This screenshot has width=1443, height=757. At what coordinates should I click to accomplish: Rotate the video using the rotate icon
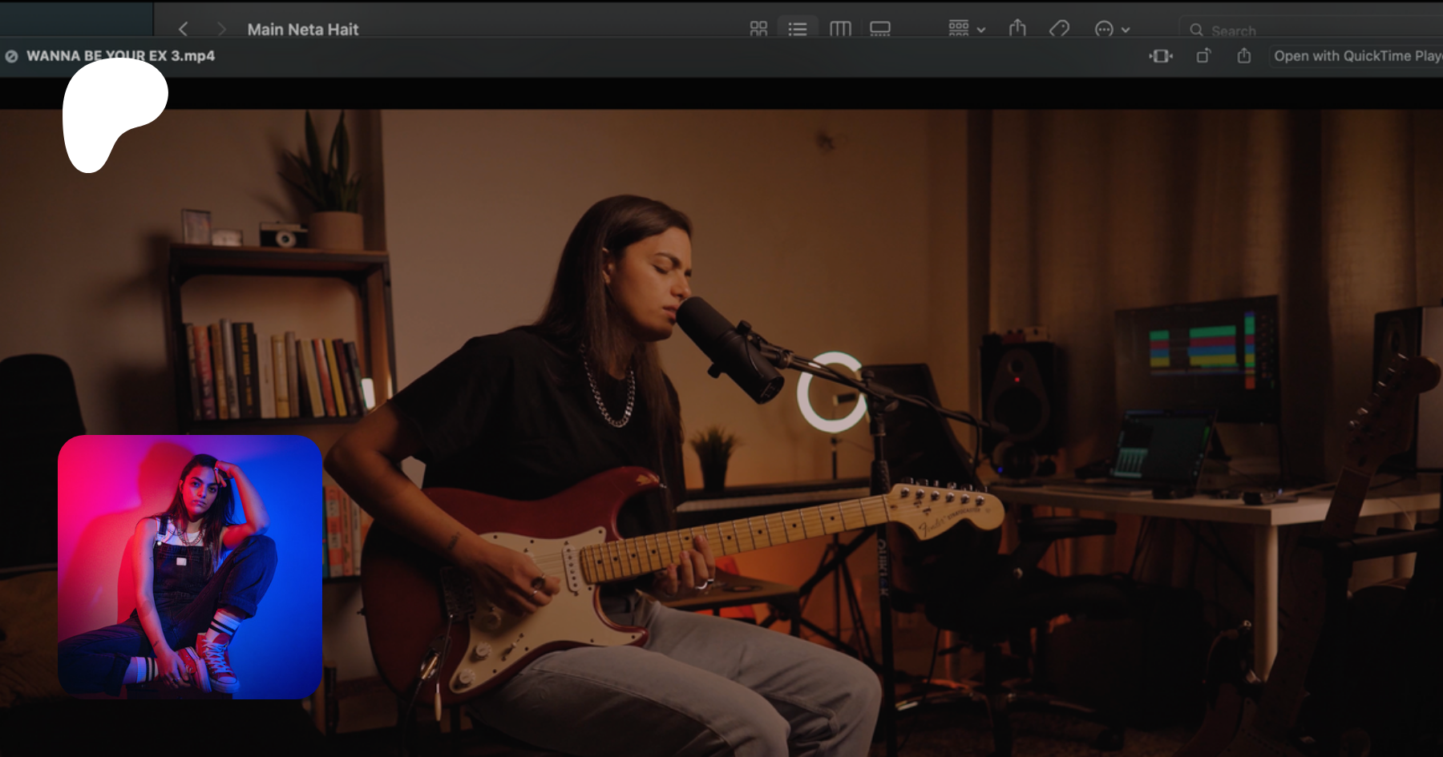[x=1203, y=56]
